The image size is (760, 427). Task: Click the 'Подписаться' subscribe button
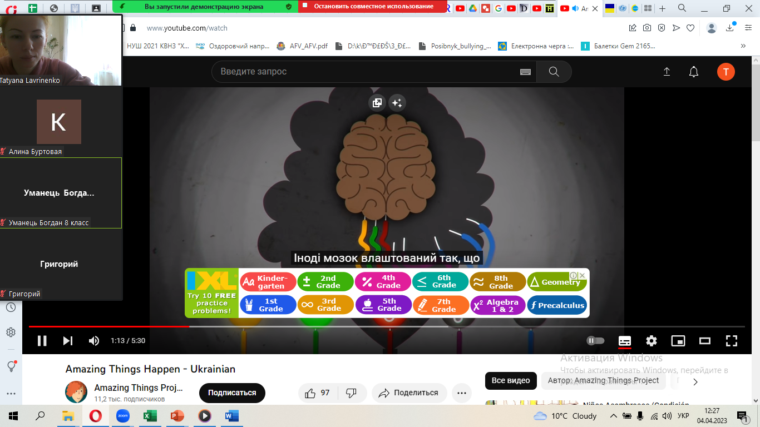(x=232, y=393)
